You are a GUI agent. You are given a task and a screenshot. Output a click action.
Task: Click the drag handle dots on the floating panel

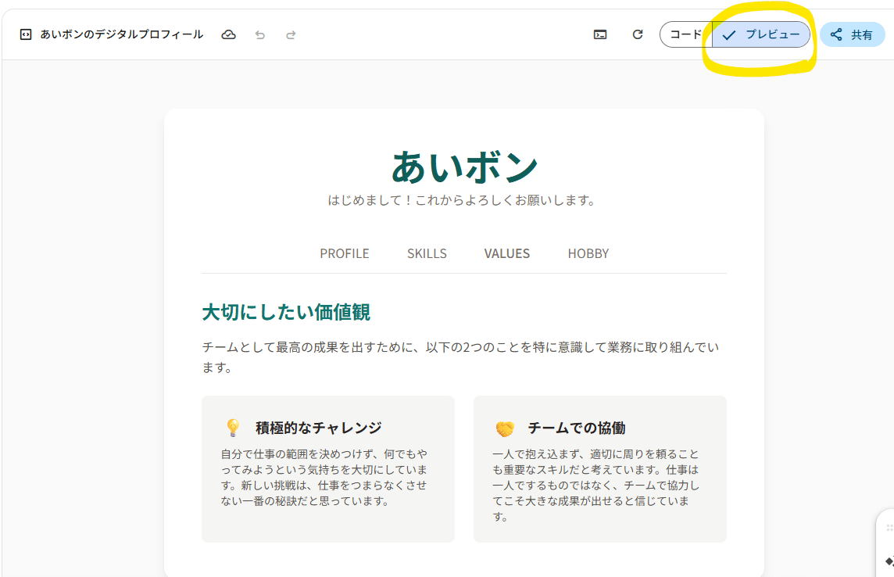[x=889, y=528]
